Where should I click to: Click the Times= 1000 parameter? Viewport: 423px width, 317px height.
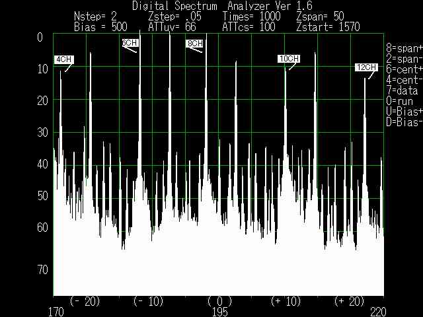pyautogui.click(x=251, y=17)
